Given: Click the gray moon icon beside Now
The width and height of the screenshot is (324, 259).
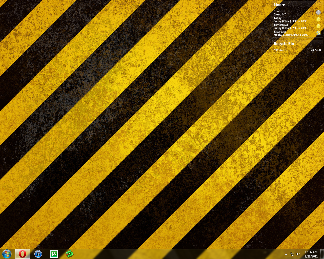Looking at the screenshot, I should click(x=318, y=12).
